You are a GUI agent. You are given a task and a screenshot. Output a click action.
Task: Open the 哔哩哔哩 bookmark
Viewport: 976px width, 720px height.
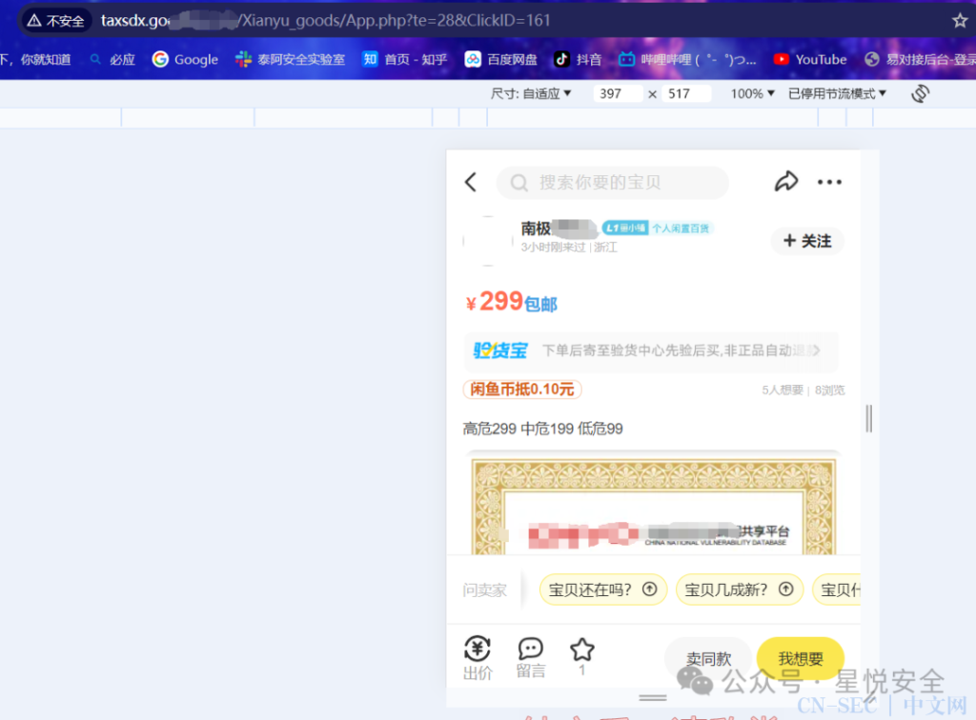[688, 60]
